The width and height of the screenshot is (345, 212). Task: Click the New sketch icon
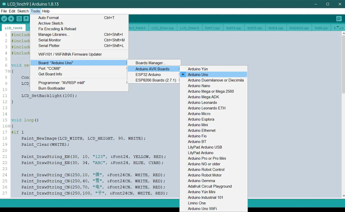tap(19, 19)
